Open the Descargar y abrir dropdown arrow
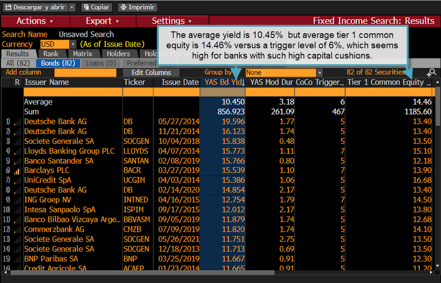 click(x=72, y=7)
